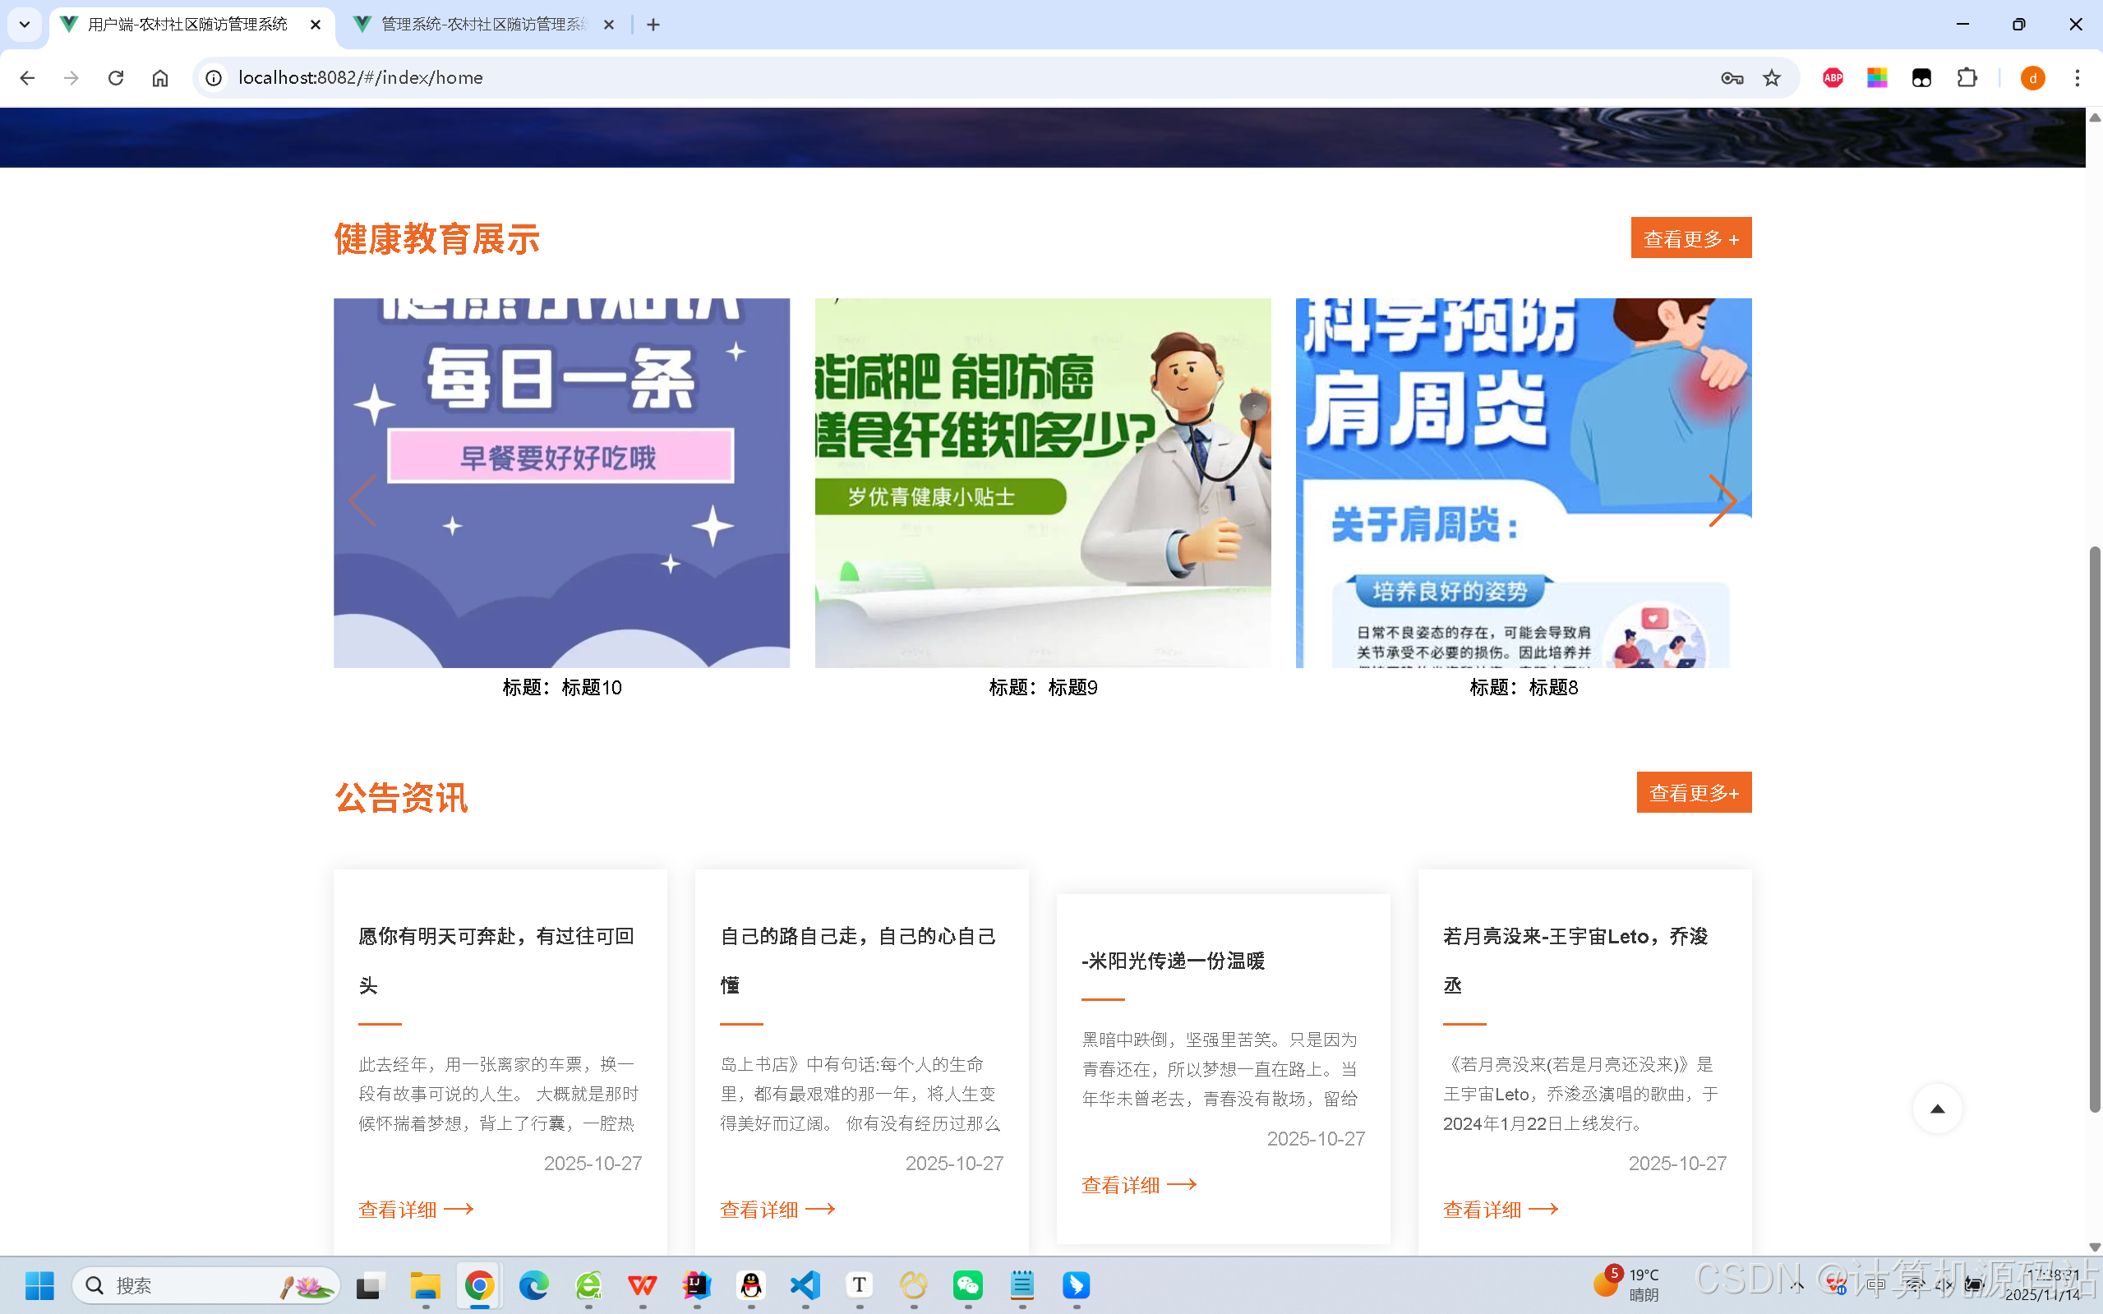Show next carousel slide with right arrow
Viewport: 2103px width, 1314px height.
tap(1723, 500)
